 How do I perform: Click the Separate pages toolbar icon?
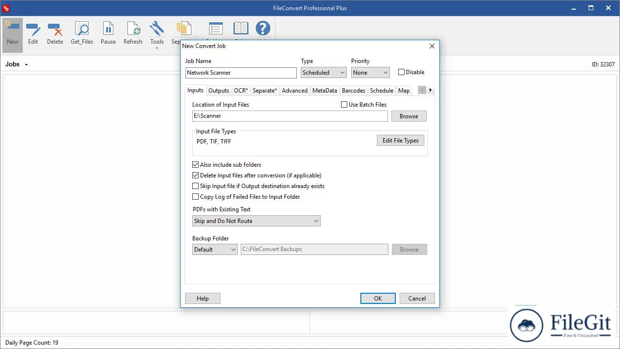[x=184, y=29]
